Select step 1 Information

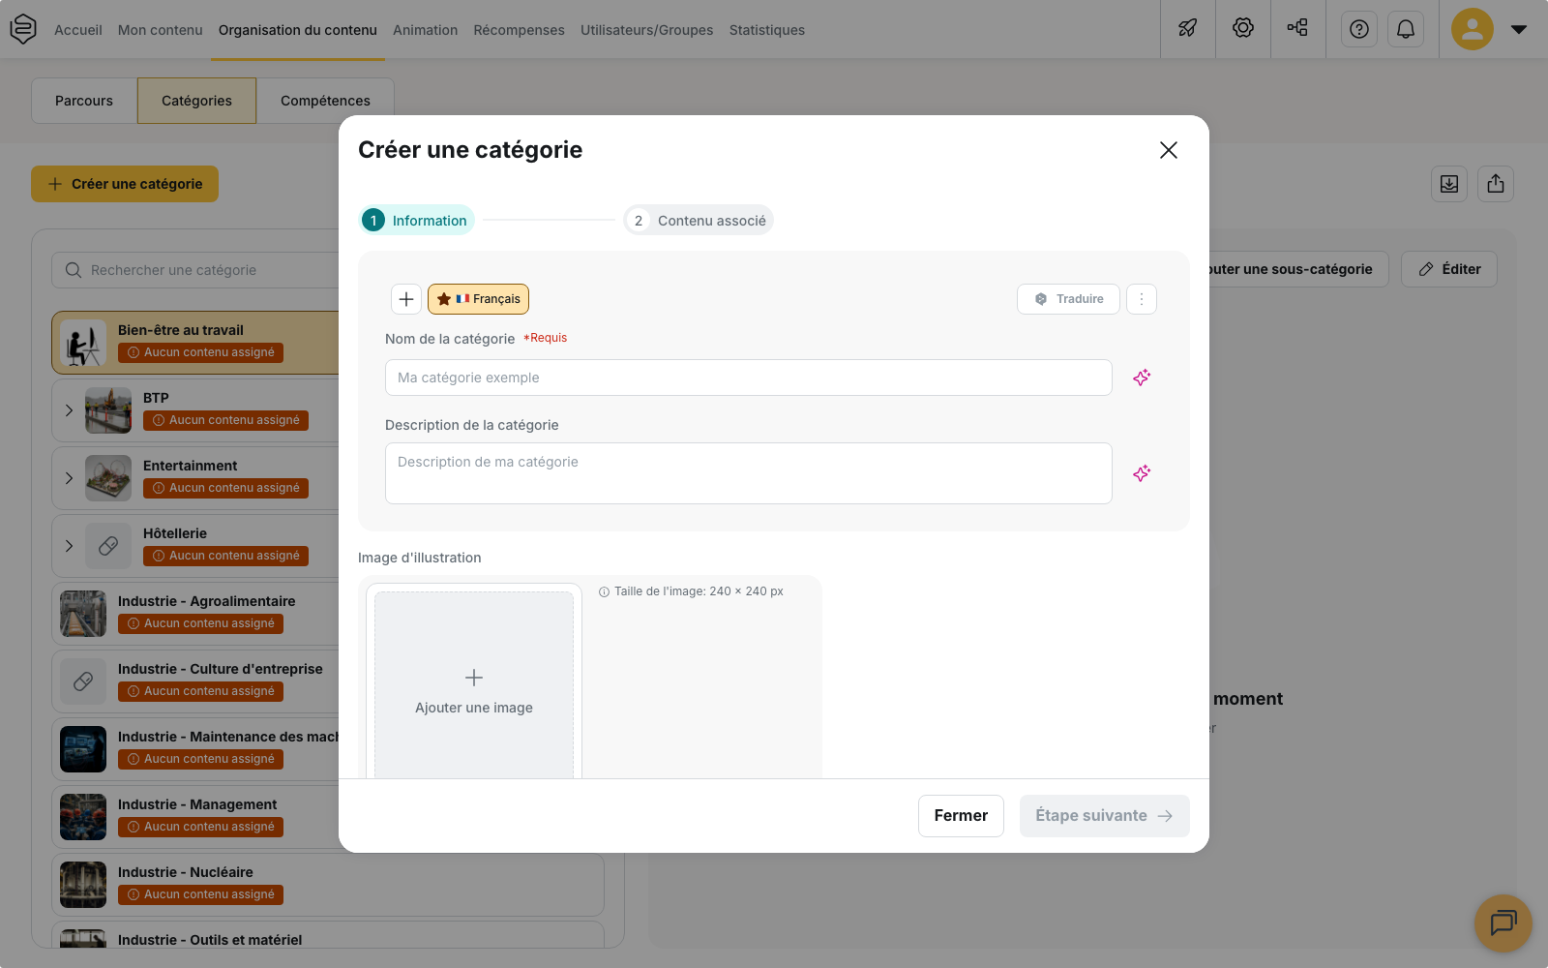(417, 221)
